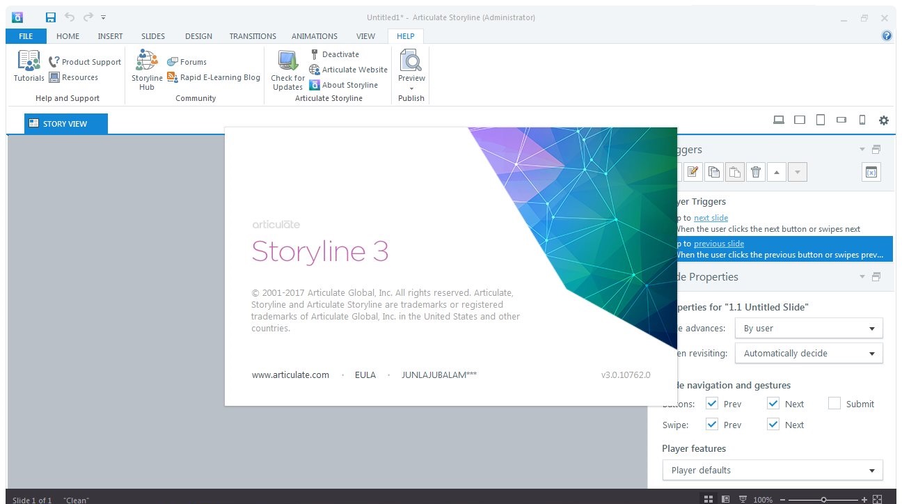Undock the Triggers panel
This screenshot has width=902, height=504.
[x=876, y=150]
